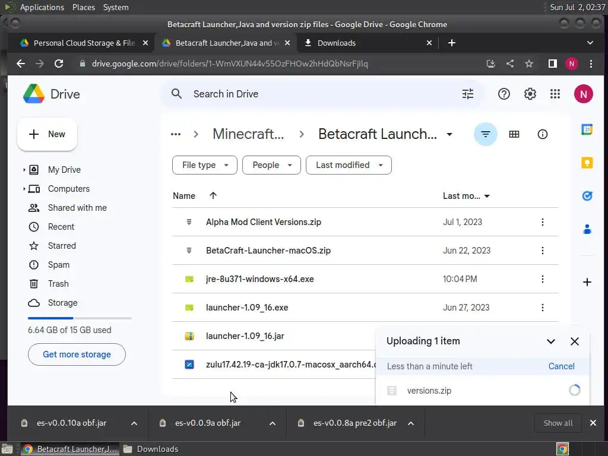Bookmark this tab star icon
Image resolution: width=608 pixels, height=456 pixels.
coord(529,64)
